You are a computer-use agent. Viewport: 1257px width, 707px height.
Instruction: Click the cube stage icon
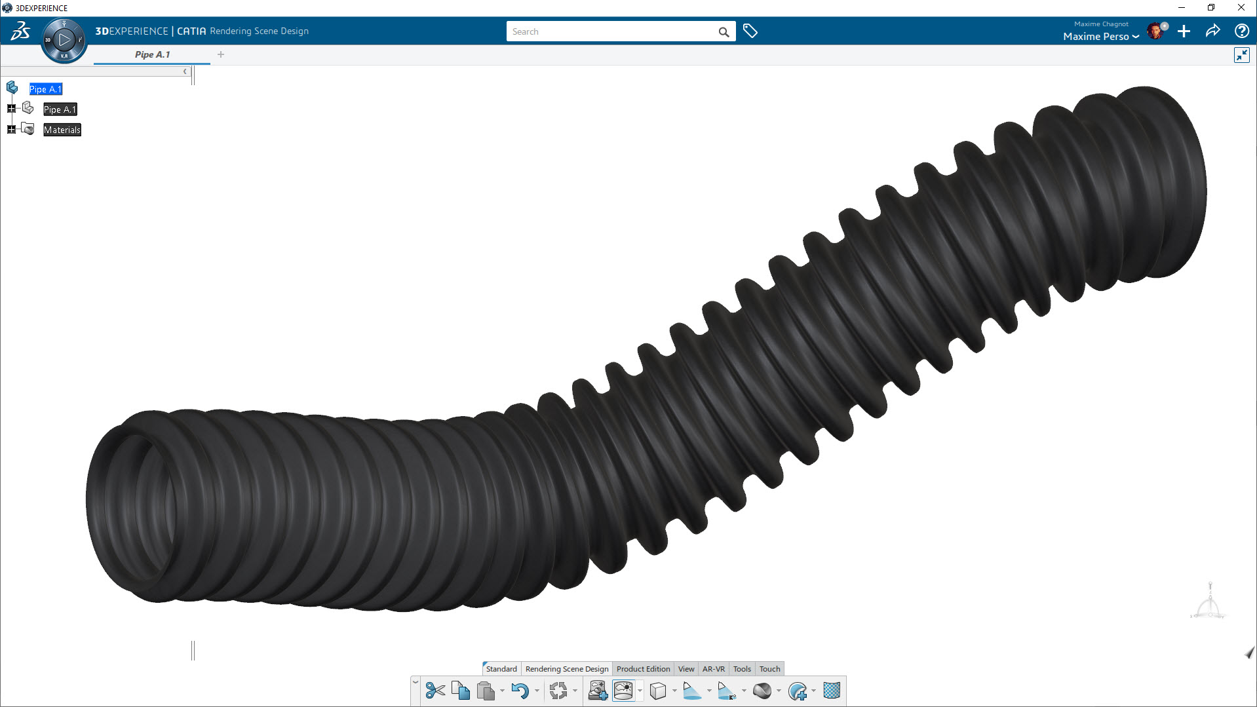click(658, 691)
